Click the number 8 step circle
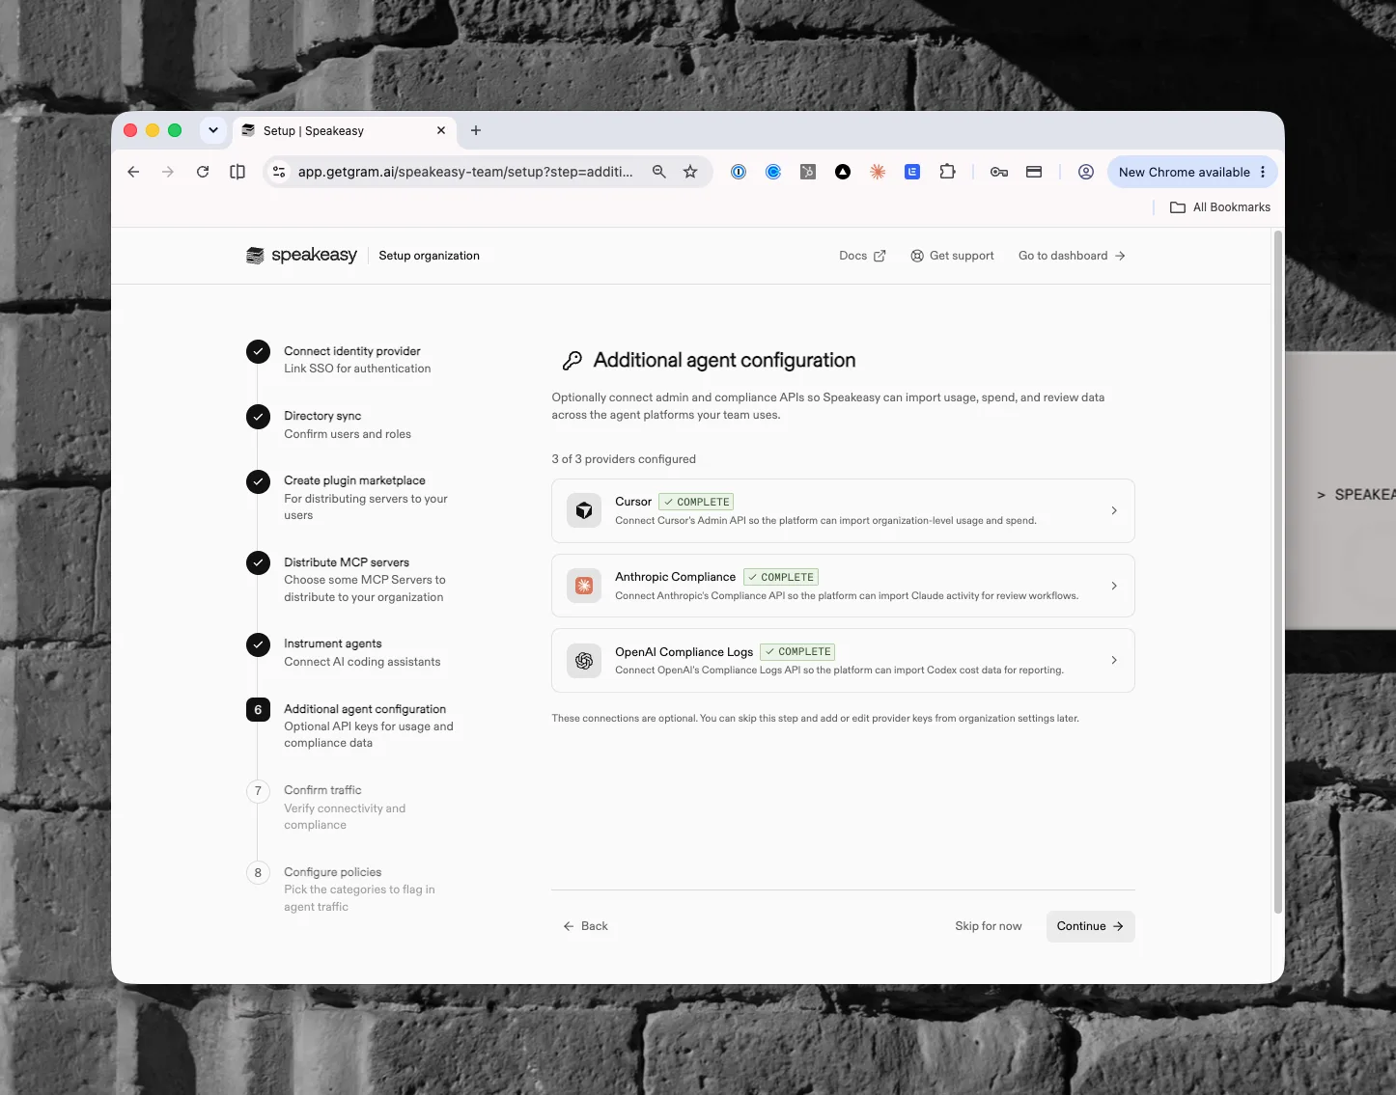This screenshot has height=1095, width=1396. point(258,873)
